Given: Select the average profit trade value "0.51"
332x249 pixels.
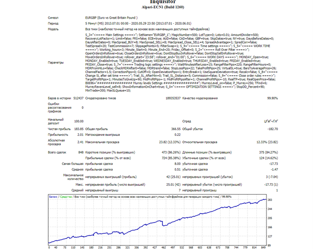Looking at the screenshot, I should pyautogui.click(x=177, y=170).
